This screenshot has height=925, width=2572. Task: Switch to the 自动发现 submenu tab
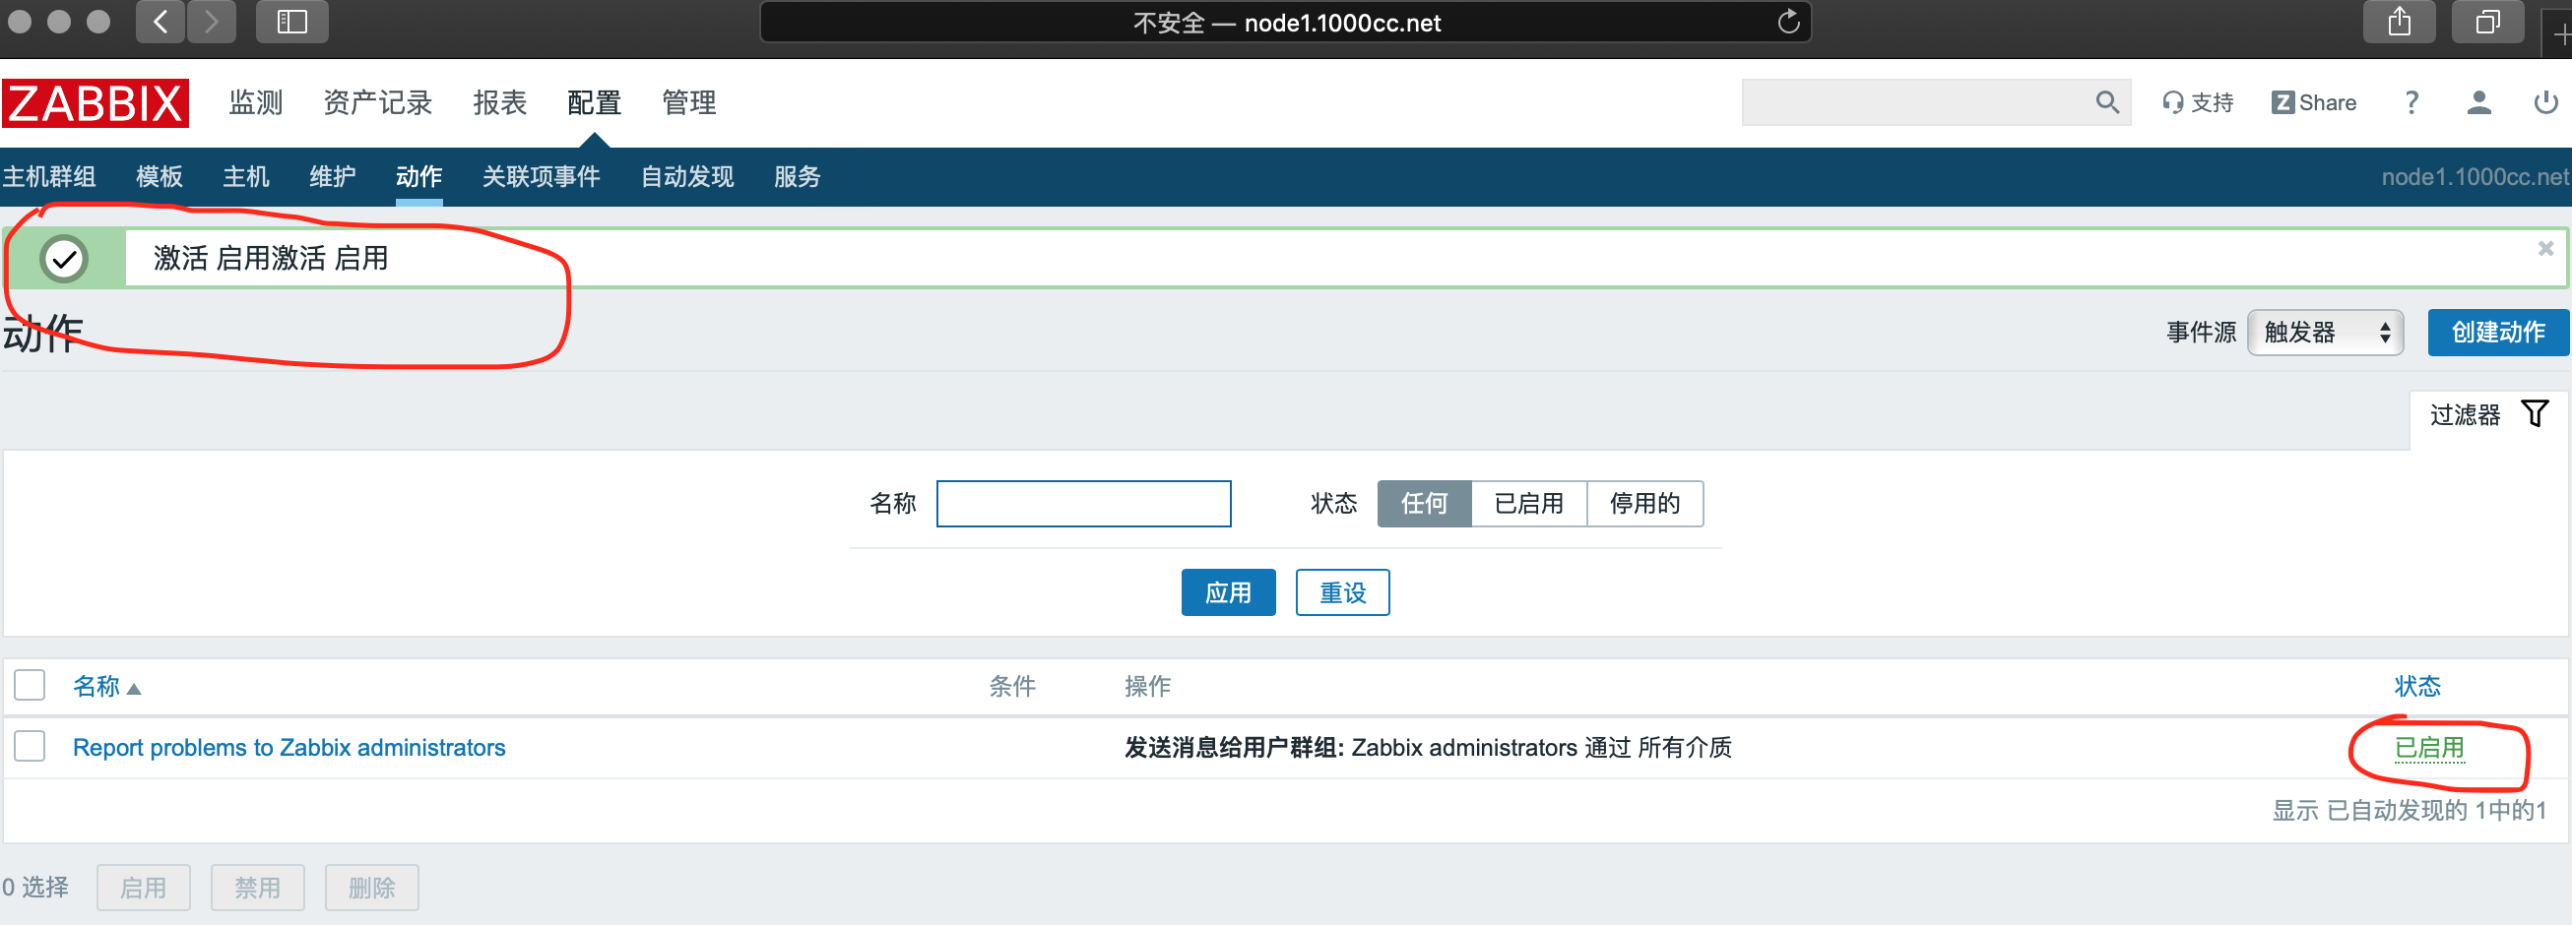click(687, 176)
